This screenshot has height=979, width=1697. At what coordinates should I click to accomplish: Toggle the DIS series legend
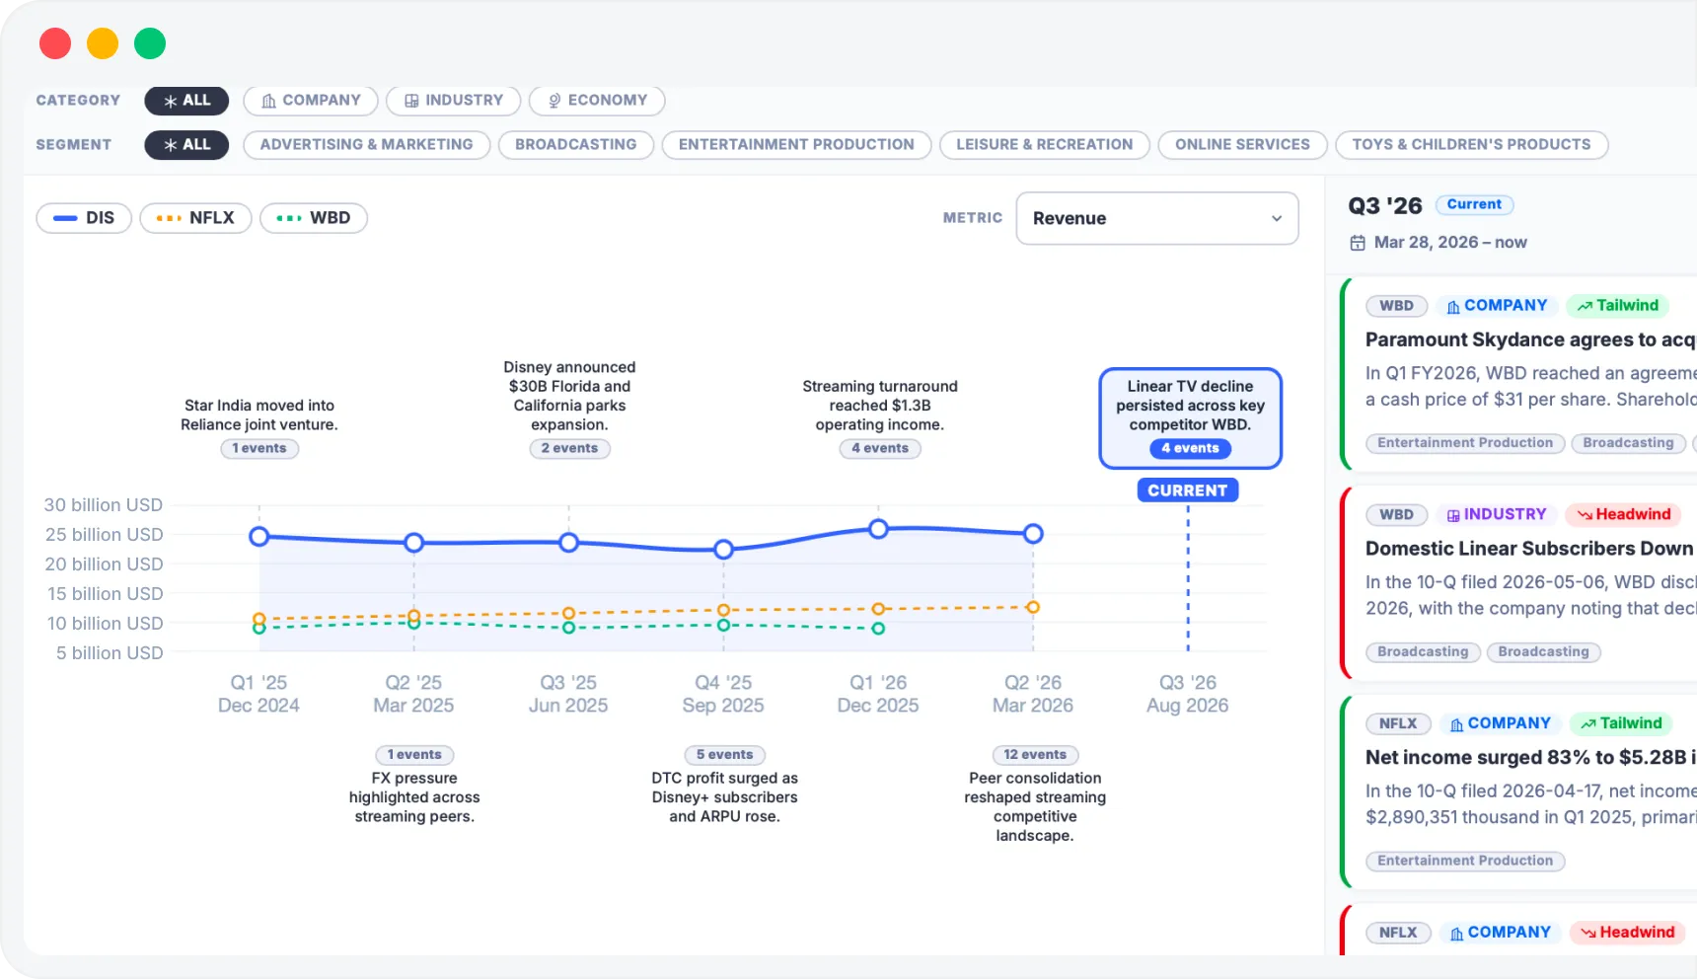click(x=84, y=218)
